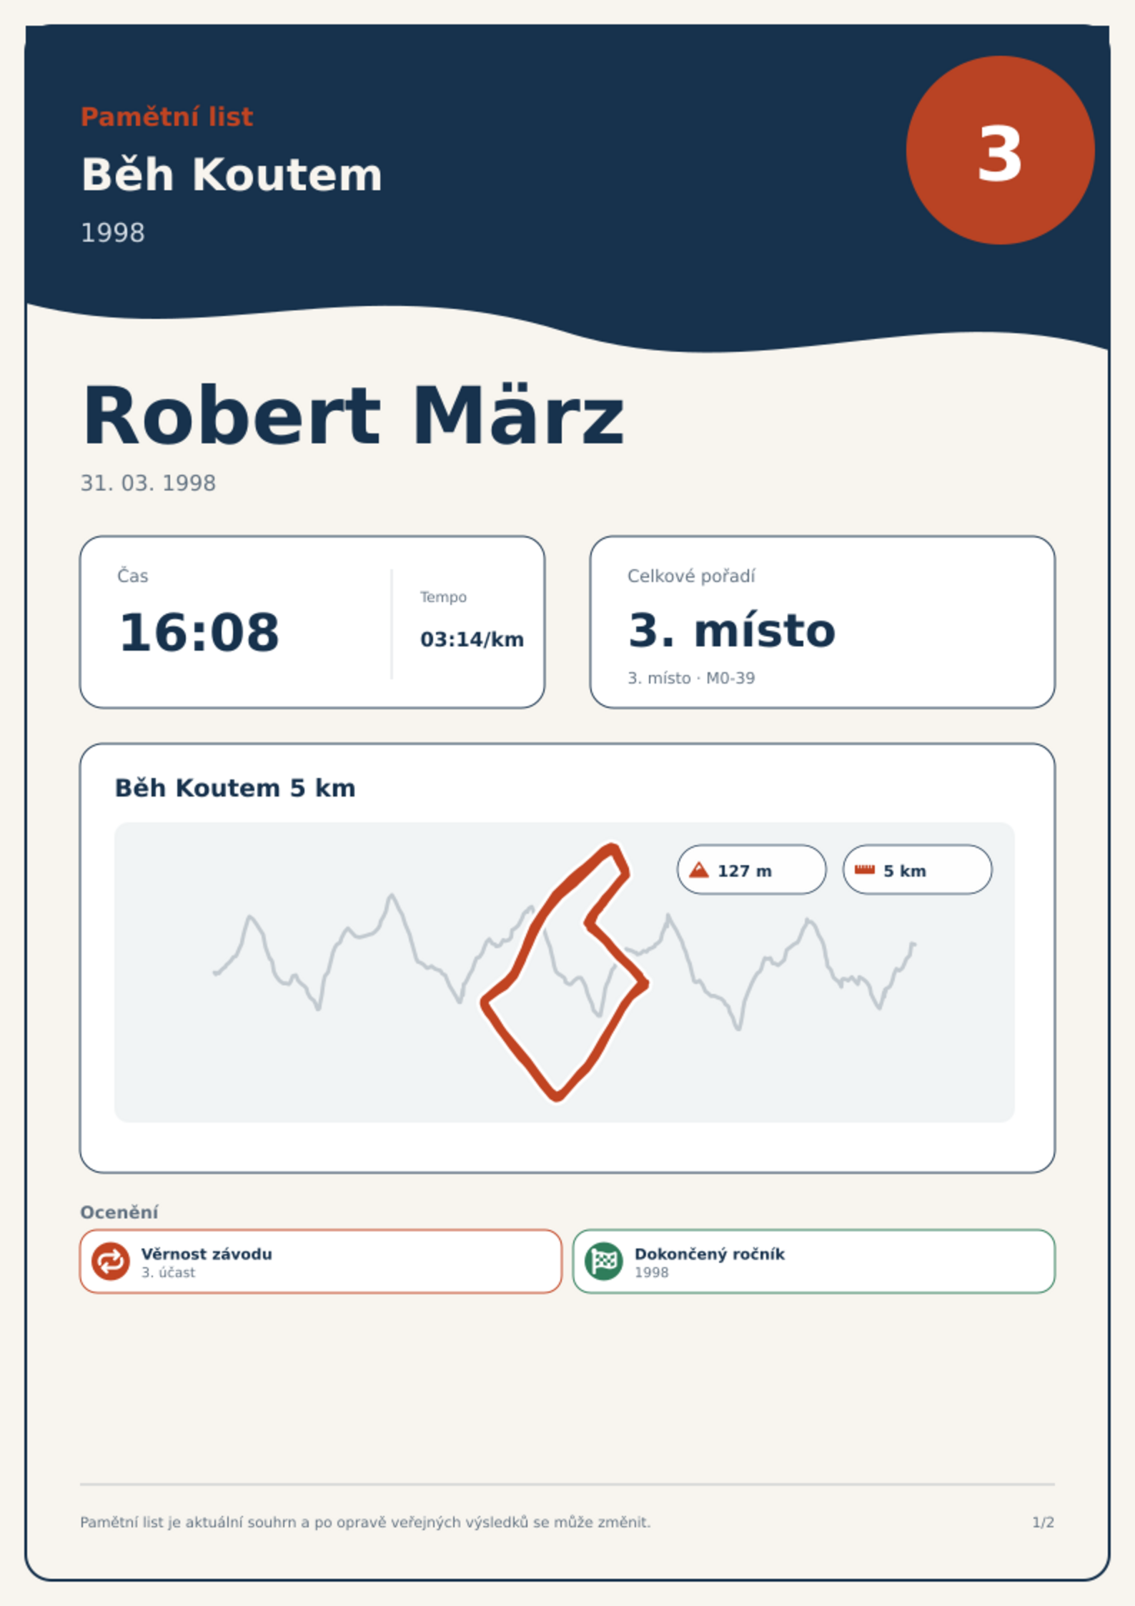Click the tempo value 03:14/km
The width and height of the screenshot is (1135, 1606).
pyautogui.click(x=472, y=639)
